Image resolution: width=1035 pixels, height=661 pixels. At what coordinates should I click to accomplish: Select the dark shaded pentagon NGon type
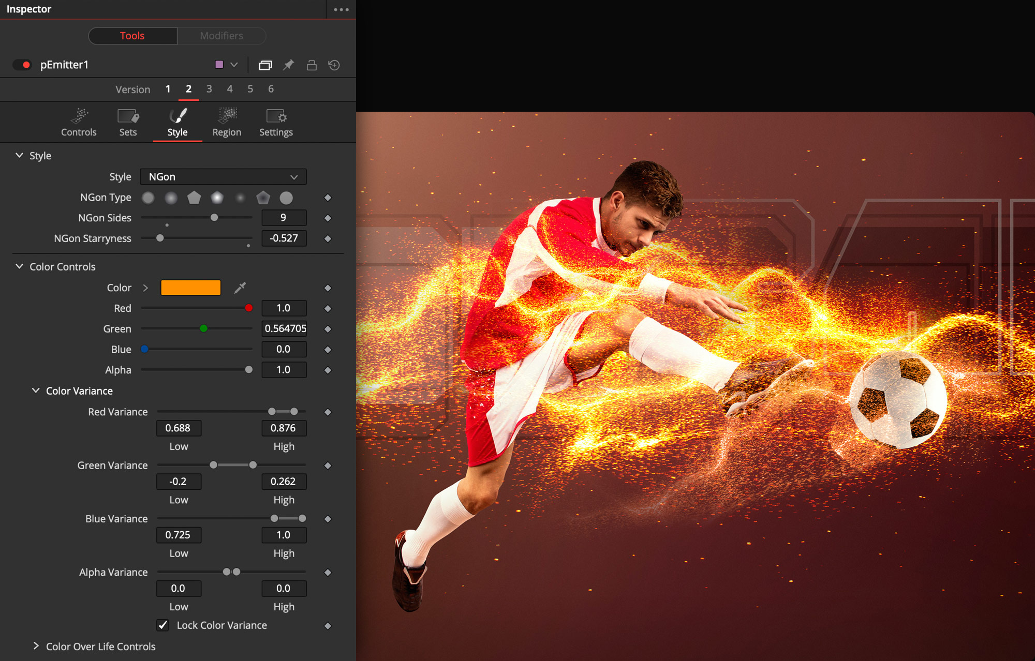pos(263,198)
